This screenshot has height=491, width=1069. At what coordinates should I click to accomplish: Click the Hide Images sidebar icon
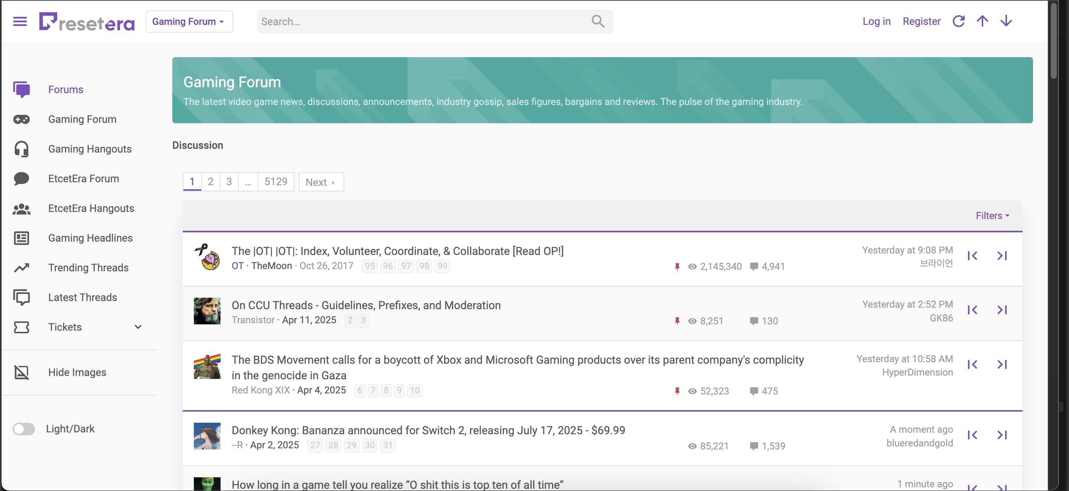pos(22,372)
